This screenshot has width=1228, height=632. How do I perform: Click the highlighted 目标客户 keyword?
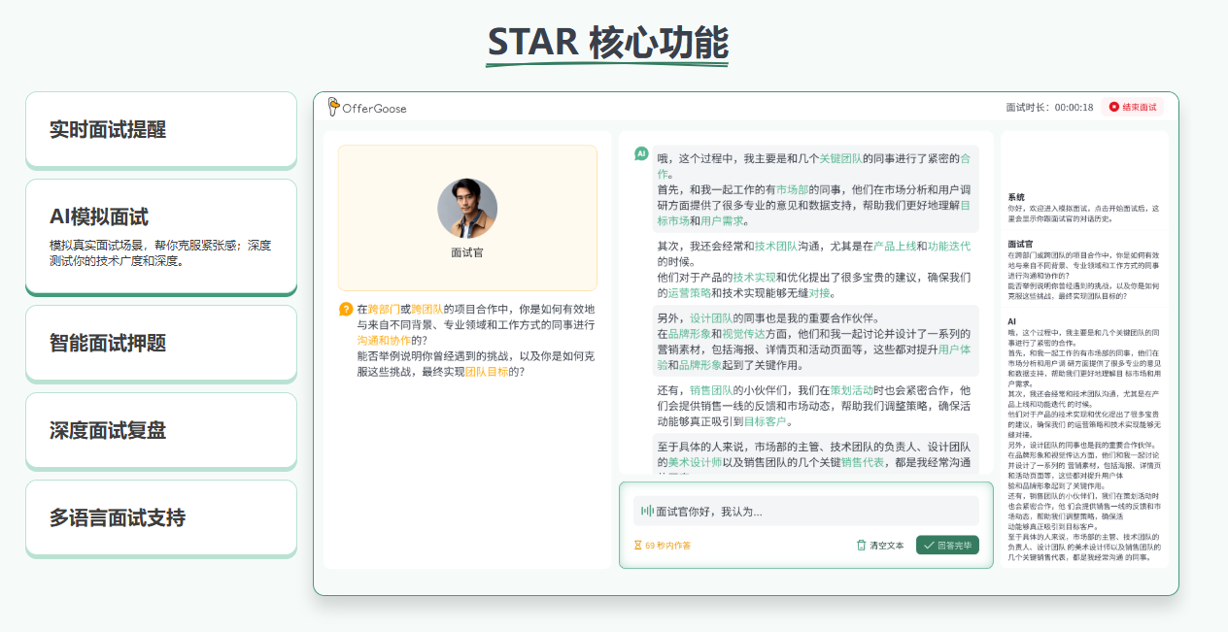tap(765, 421)
